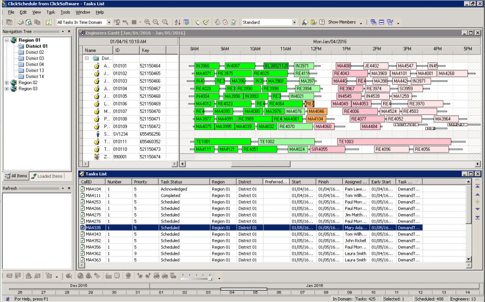Click the Zoom Out magnifier icon
485x302 pixels.
click(155, 22)
